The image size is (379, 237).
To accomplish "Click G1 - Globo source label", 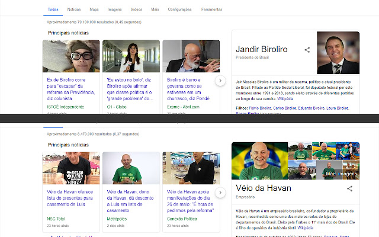I will point(117,107).
